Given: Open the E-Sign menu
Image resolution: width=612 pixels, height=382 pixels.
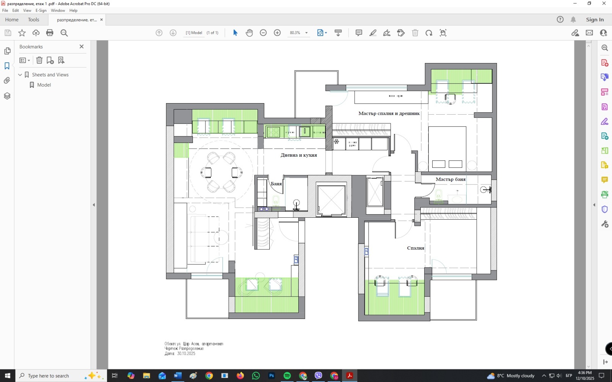Looking at the screenshot, I should (41, 10).
